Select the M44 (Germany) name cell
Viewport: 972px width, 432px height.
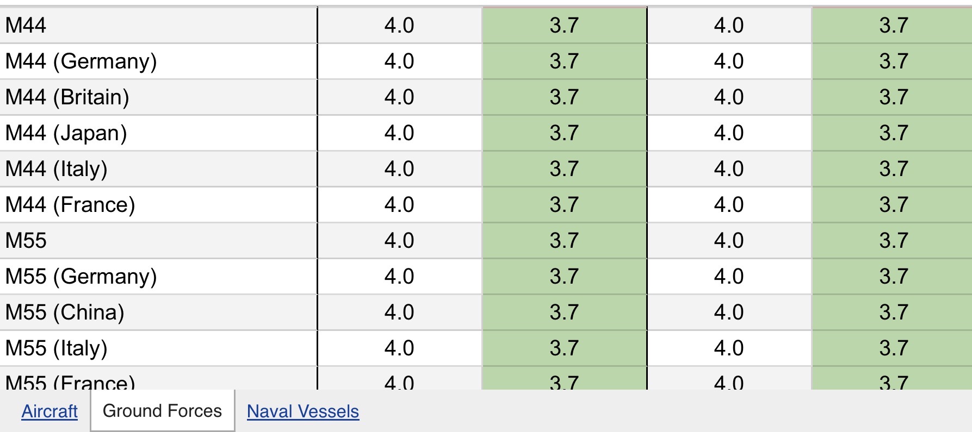point(158,61)
